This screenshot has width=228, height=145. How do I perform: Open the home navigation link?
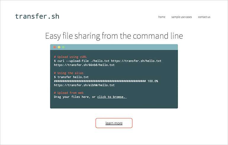point(162,17)
